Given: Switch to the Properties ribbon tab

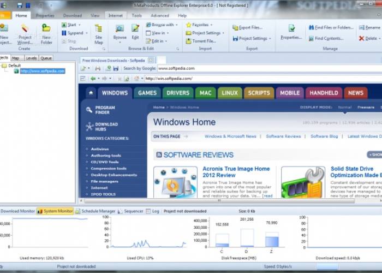Looking at the screenshot, I should pyautogui.click(x=45, y=15).
